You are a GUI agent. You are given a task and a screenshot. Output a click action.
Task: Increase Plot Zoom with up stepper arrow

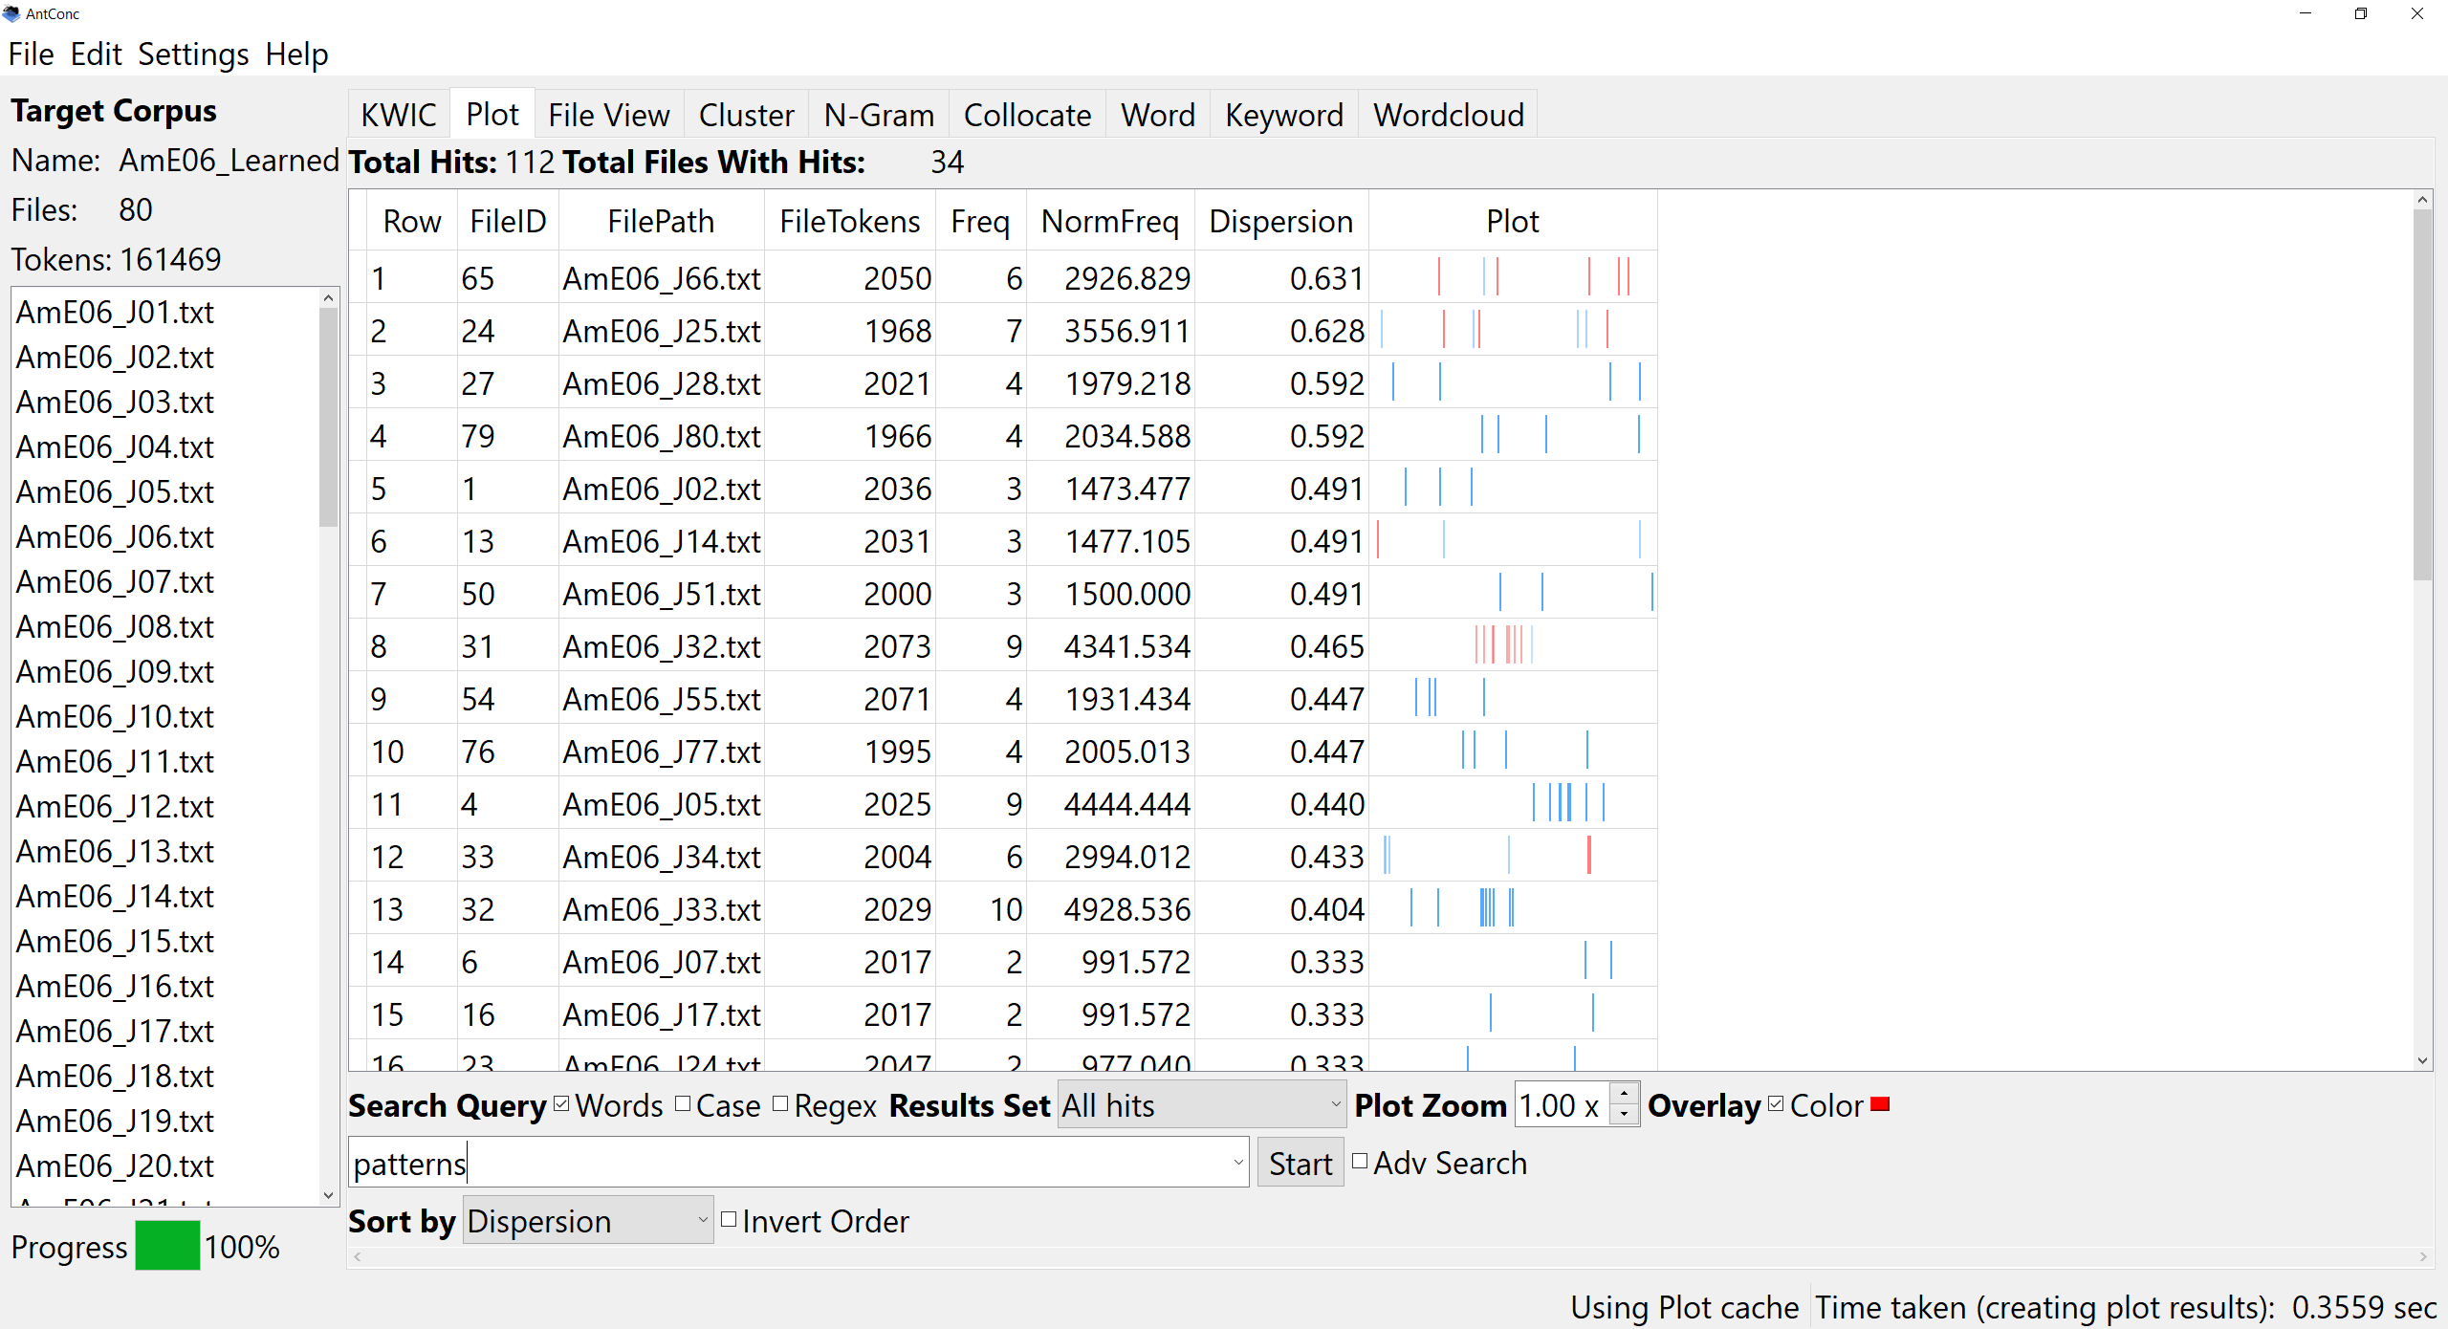1624,1094
